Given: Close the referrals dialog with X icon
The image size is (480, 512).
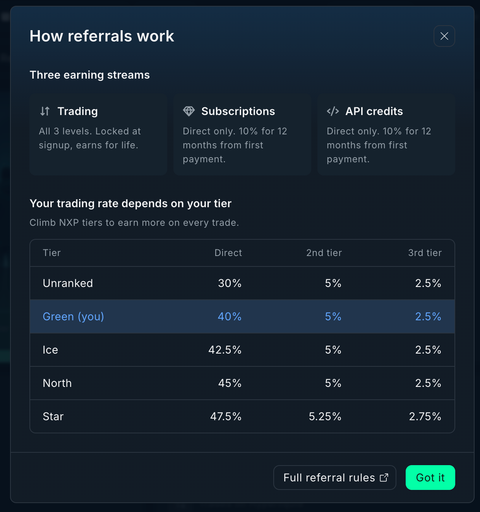Looking at the screenshot, I should (444, 36).
